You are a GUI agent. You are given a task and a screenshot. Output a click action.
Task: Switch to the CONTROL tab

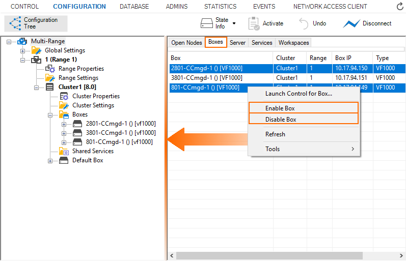point(24,7)
